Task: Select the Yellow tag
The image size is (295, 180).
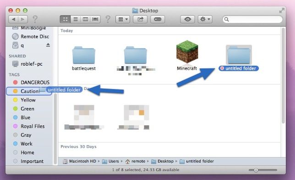Action: 24,100
